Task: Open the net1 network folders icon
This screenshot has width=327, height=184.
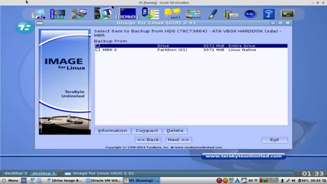Action: pyautogui.click(x=172, y=14)
